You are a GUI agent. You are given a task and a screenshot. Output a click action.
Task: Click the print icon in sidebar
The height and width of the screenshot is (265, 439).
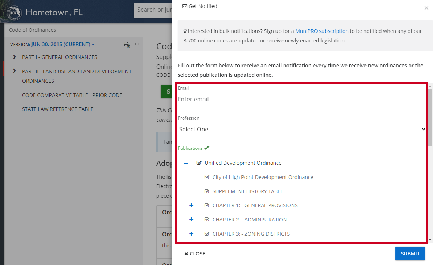pyautogui.click(x=127, y=45)
